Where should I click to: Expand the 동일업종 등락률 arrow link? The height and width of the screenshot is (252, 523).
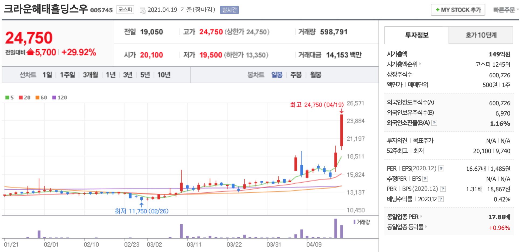(426, 227)
